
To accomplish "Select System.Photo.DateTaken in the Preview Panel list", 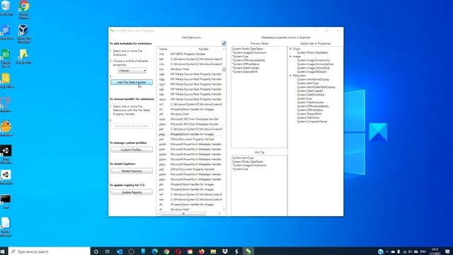I will pos(248,49).
